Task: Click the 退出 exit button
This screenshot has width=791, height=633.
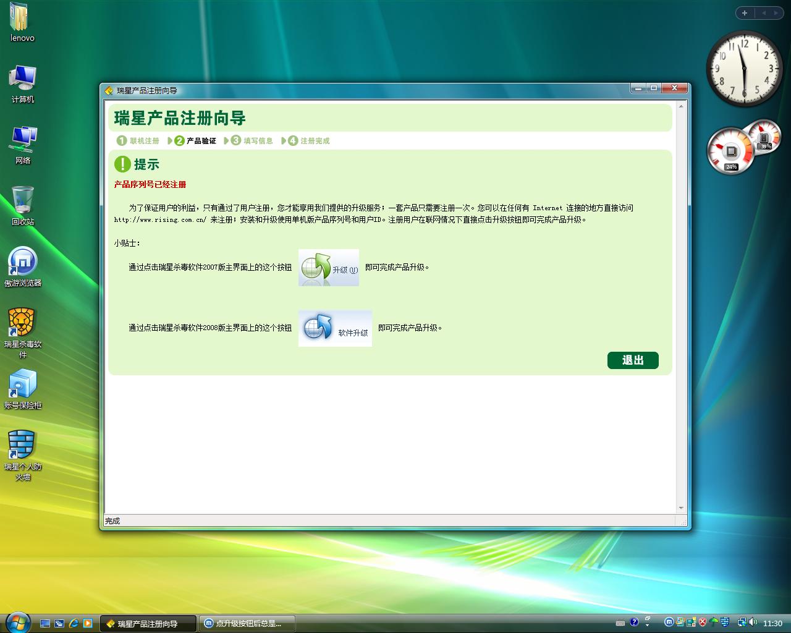Action: [633, 360]
